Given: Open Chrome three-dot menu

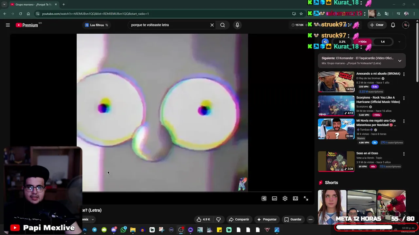Looking at the screenshot, I should pyautogui.click(x=414, y=14).
